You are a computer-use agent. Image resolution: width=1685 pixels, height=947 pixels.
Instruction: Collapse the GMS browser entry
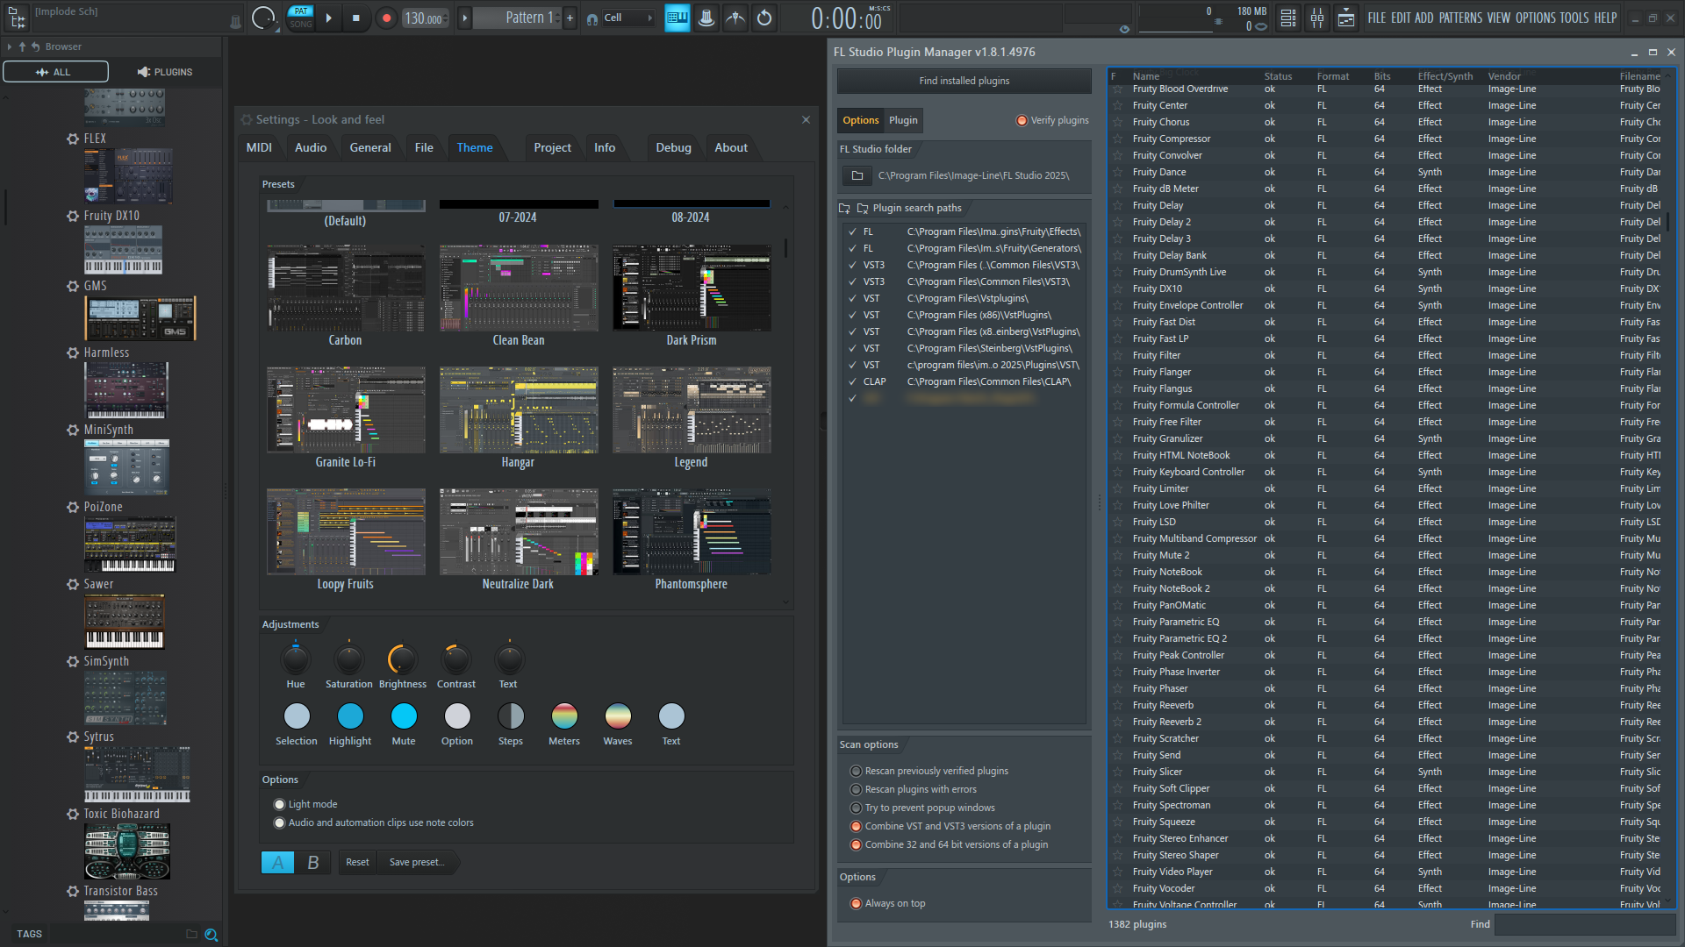point(73,286)
